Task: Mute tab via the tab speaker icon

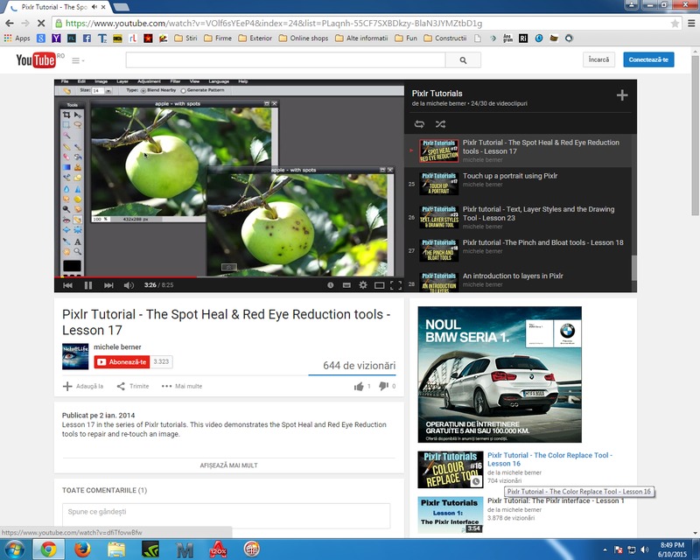Action: coord(94,7)
